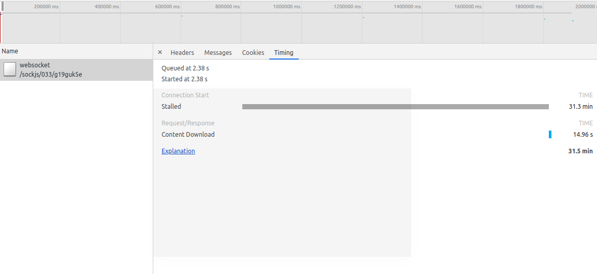Click the 800000 ms timeline label

(x=228, y=7)
